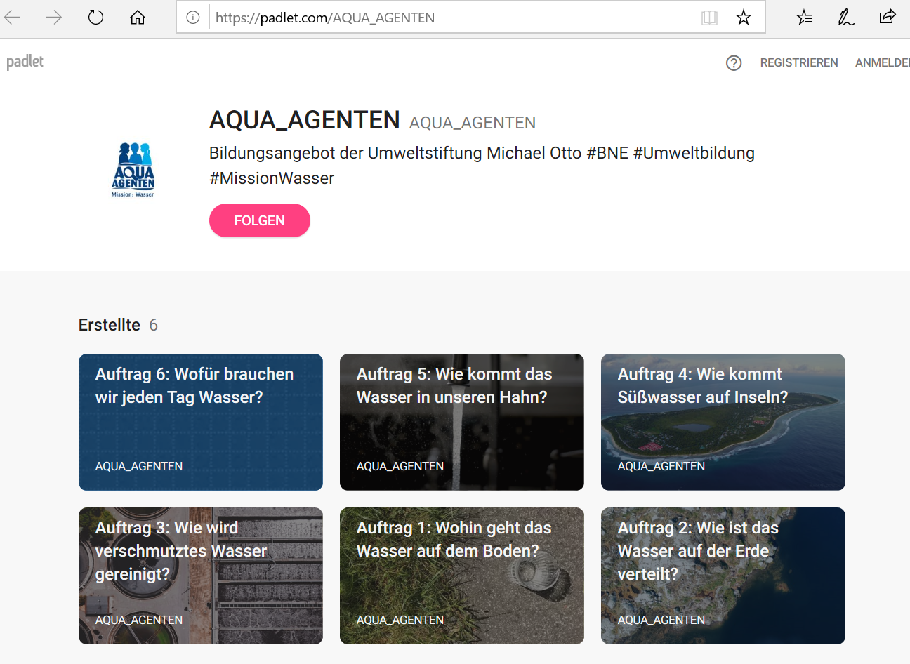The height and width of the screenshot is (664, 910).
Task: Open Auftrag 4 Süßwasser auf Inseln padlet
Action: (723, 422)
